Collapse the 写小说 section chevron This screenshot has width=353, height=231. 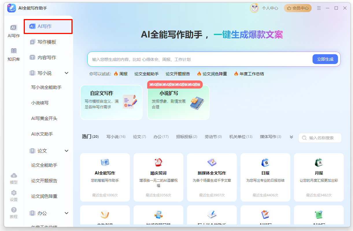coord(66,73)
